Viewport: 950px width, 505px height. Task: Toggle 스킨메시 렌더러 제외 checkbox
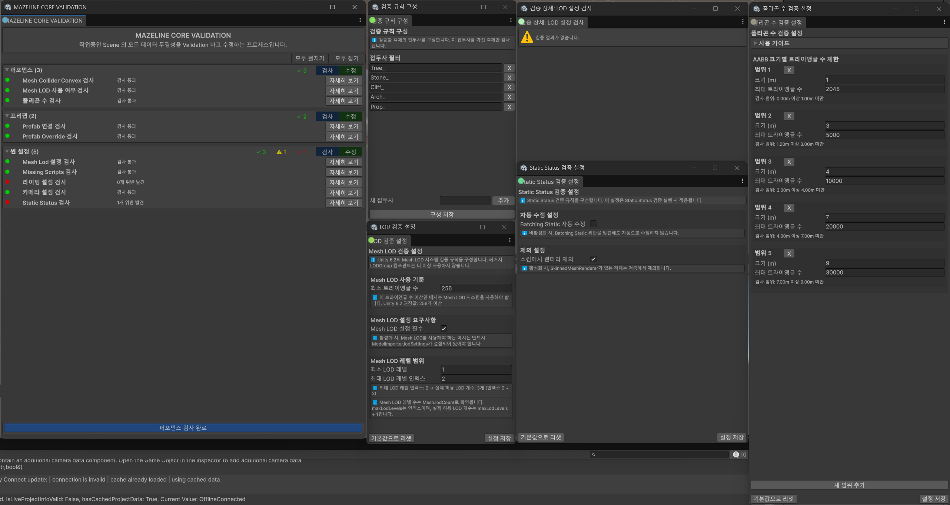tap(593, 259)
